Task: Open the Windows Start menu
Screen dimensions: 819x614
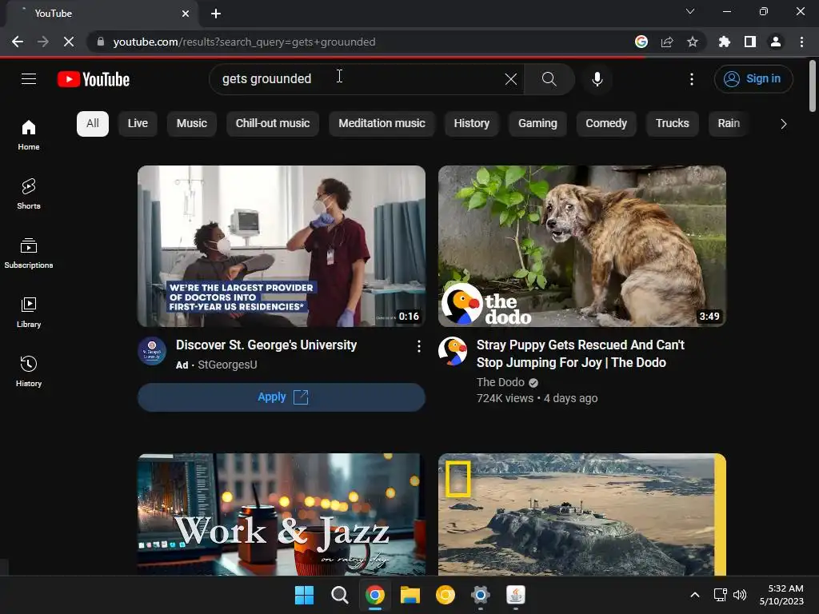Action: (x=304, y=595)
